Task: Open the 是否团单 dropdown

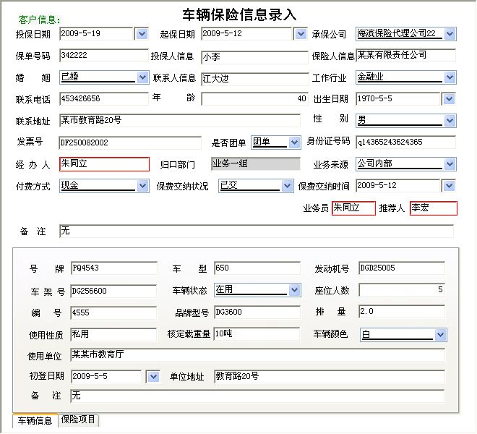Action: click(x=293, y=142)
